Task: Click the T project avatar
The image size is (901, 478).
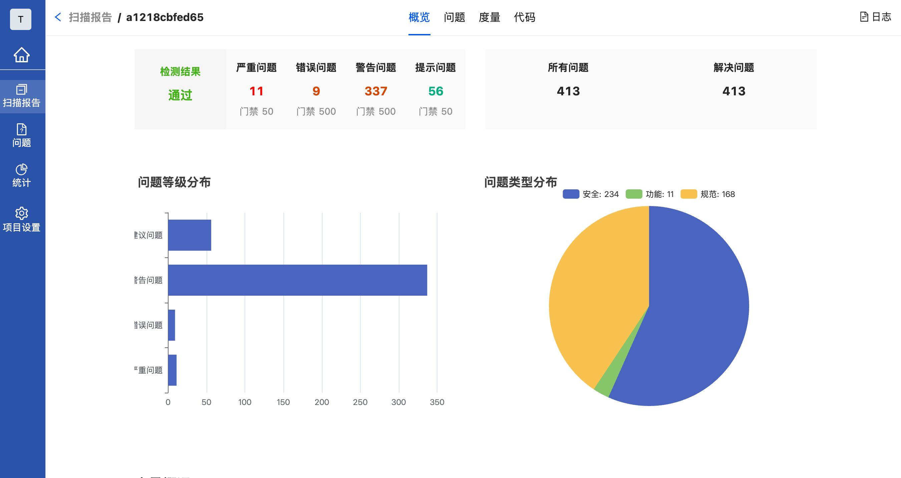Action: pyautogui.click(x=21, y=19)
